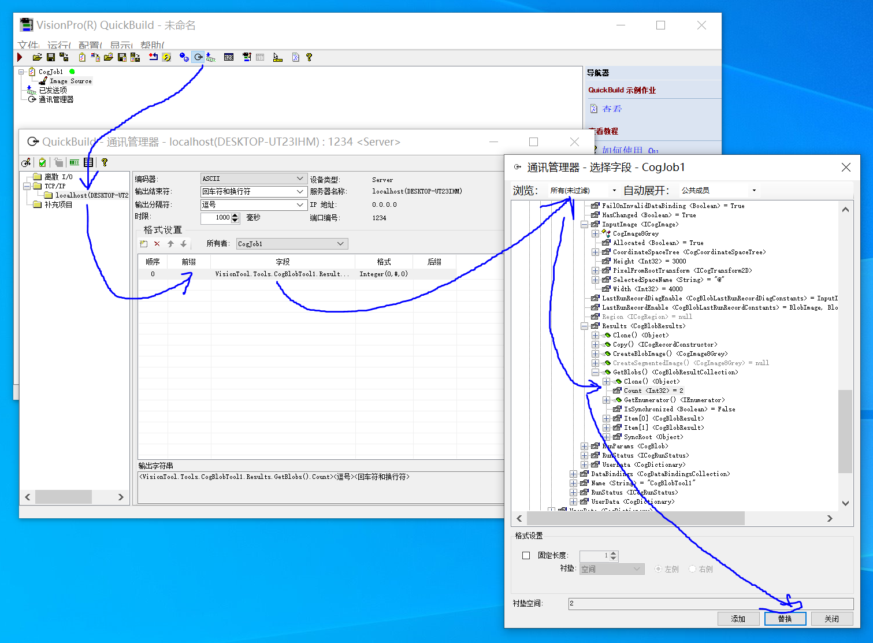The width and height of the screenshot is (873, 643).
Task: Open the 运行 menu
Action: [x=59, y=45]
